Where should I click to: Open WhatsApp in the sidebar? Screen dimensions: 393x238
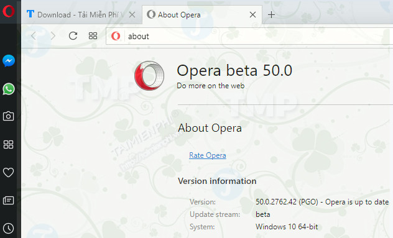pos(9,89)
